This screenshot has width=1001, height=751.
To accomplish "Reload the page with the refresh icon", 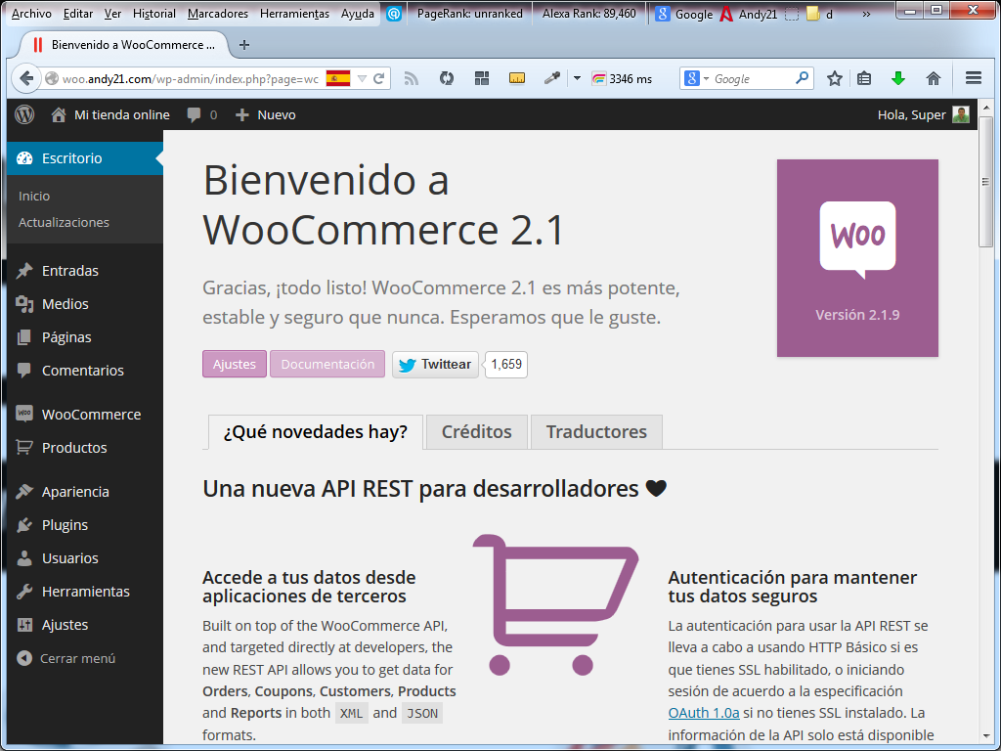I will coord(378,78).
